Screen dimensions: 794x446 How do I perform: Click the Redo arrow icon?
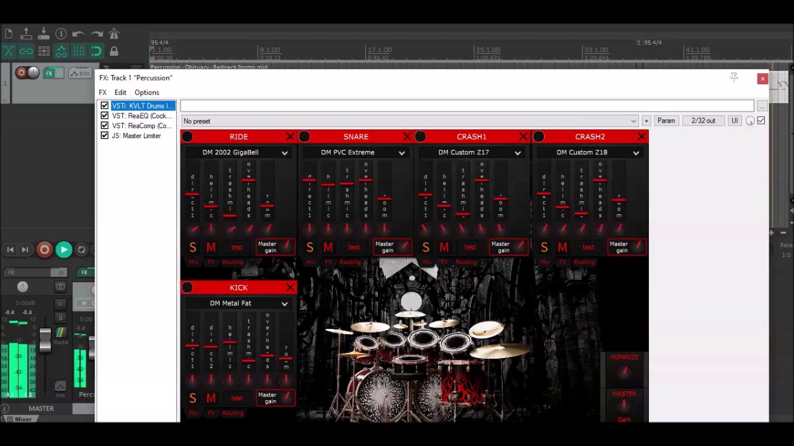pos(96,33)
